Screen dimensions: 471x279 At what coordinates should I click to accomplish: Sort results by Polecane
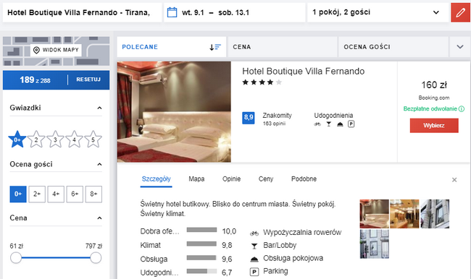(172, 47)
